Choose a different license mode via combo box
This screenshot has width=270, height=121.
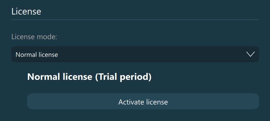click(x=135, y=54)
